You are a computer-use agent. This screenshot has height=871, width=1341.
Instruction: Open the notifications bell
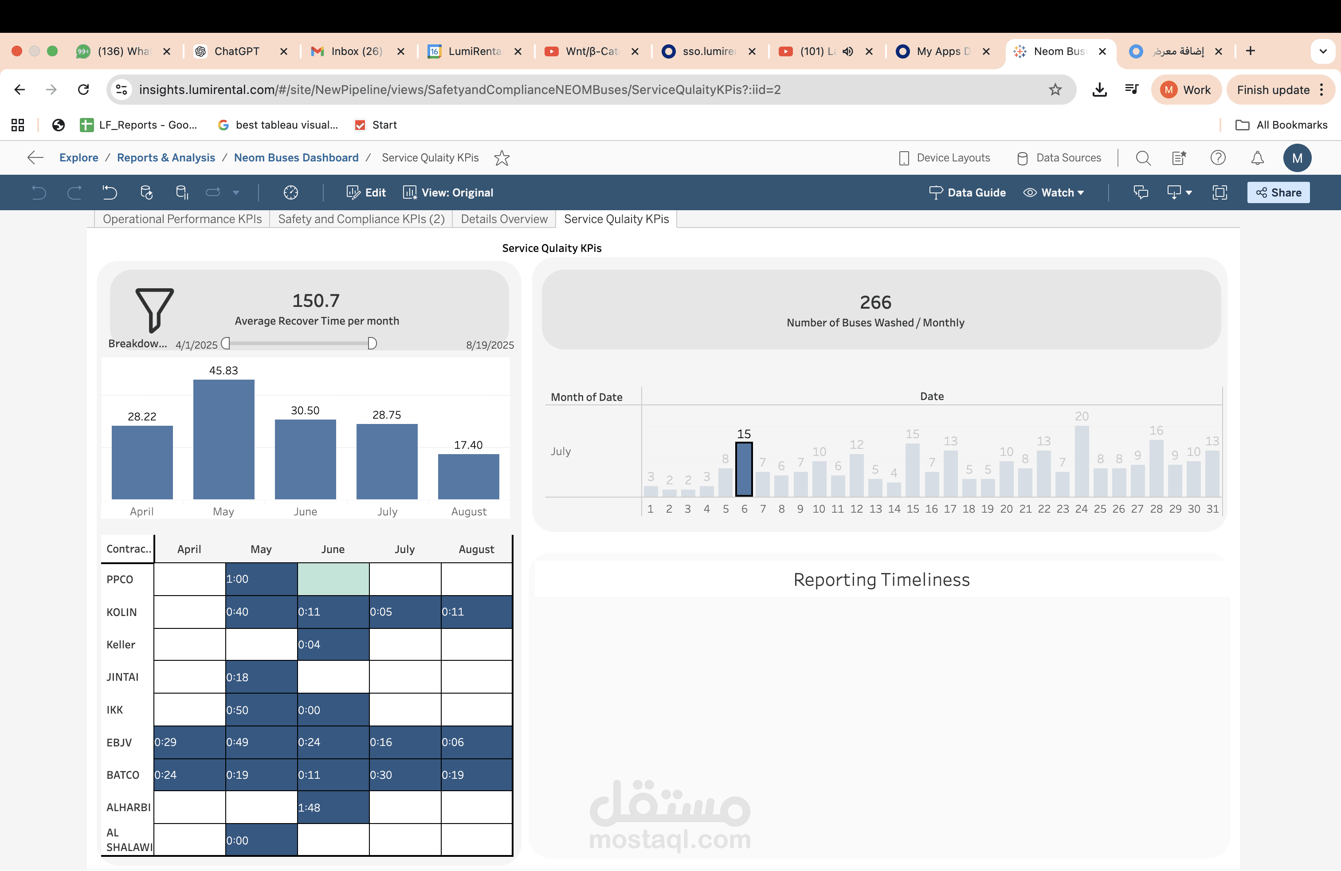(x=1257, y=158)
